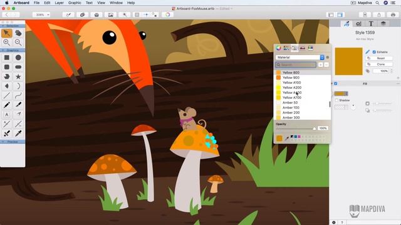This screenshot has width=401, height=225.
Task: Select the arrow selection tool
Action: [7, 33]
